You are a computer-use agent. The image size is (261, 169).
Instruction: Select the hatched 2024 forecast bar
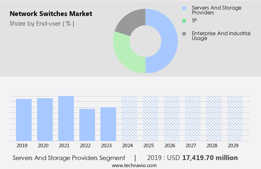coord(130,118)
